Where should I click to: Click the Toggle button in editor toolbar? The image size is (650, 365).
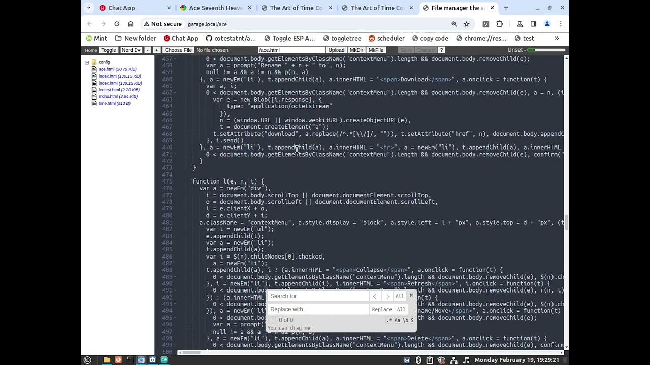click(x=108, y=50)
